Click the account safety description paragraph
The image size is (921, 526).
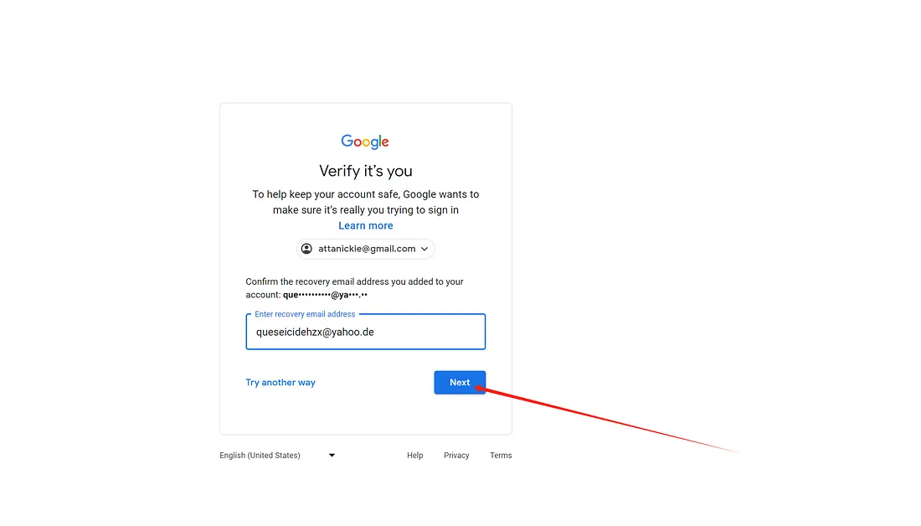click(365, 202)
